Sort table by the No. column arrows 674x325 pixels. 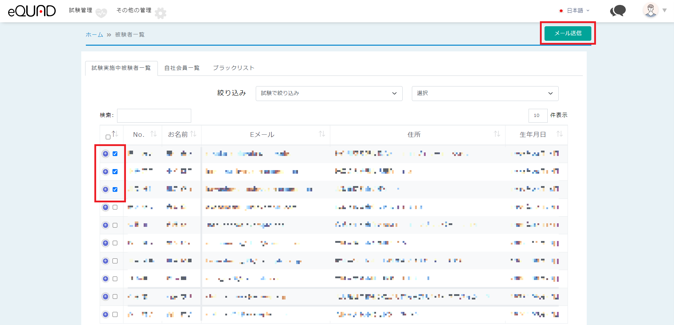click(x=153, y=134)
